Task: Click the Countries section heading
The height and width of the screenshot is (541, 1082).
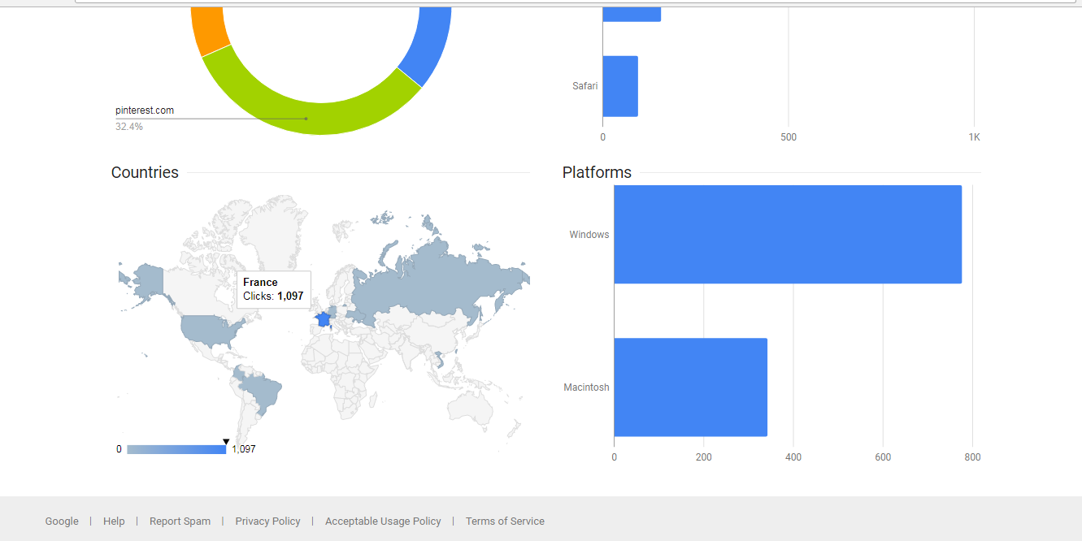Action: tap(145, 172)
